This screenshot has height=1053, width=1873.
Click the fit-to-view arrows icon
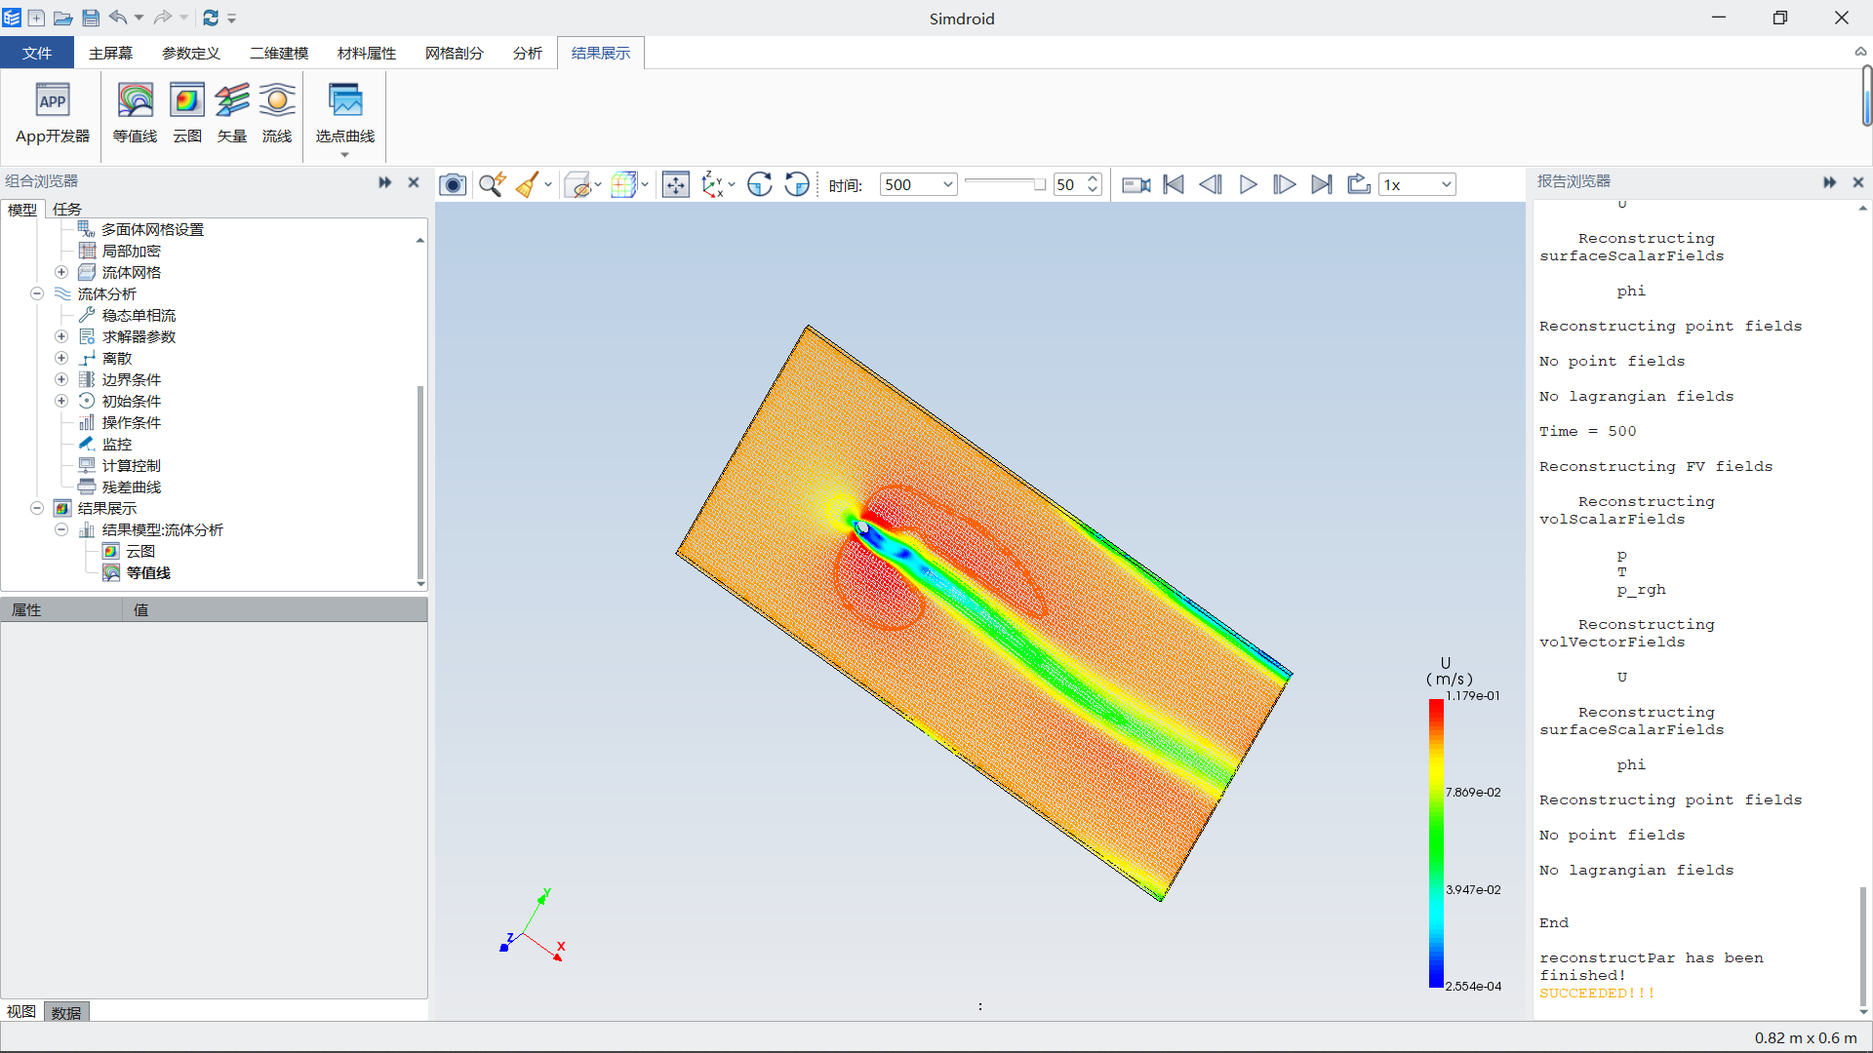point(676,184)
